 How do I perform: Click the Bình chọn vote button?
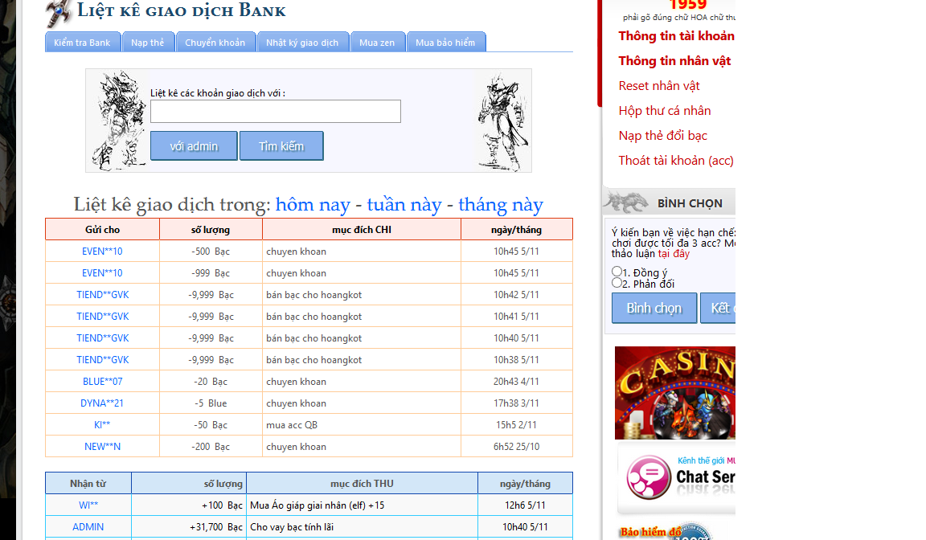click(654, 308)
